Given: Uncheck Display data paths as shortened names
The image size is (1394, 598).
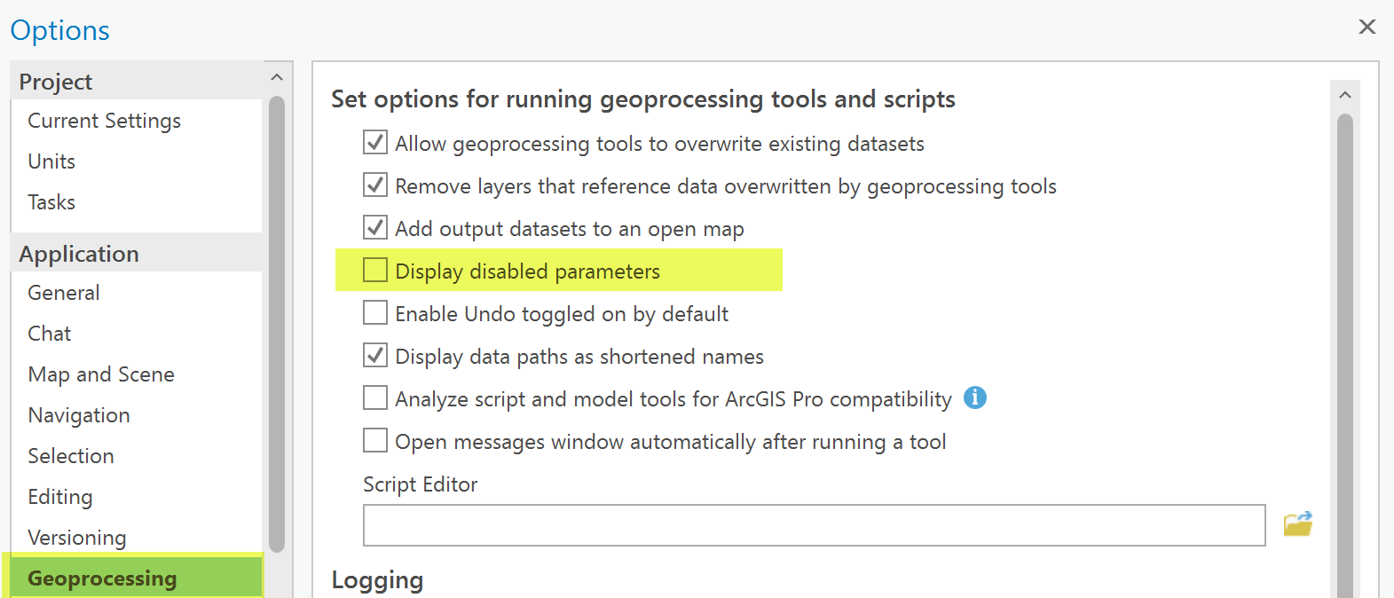Looking at the screenshot, I should point(375,356).
